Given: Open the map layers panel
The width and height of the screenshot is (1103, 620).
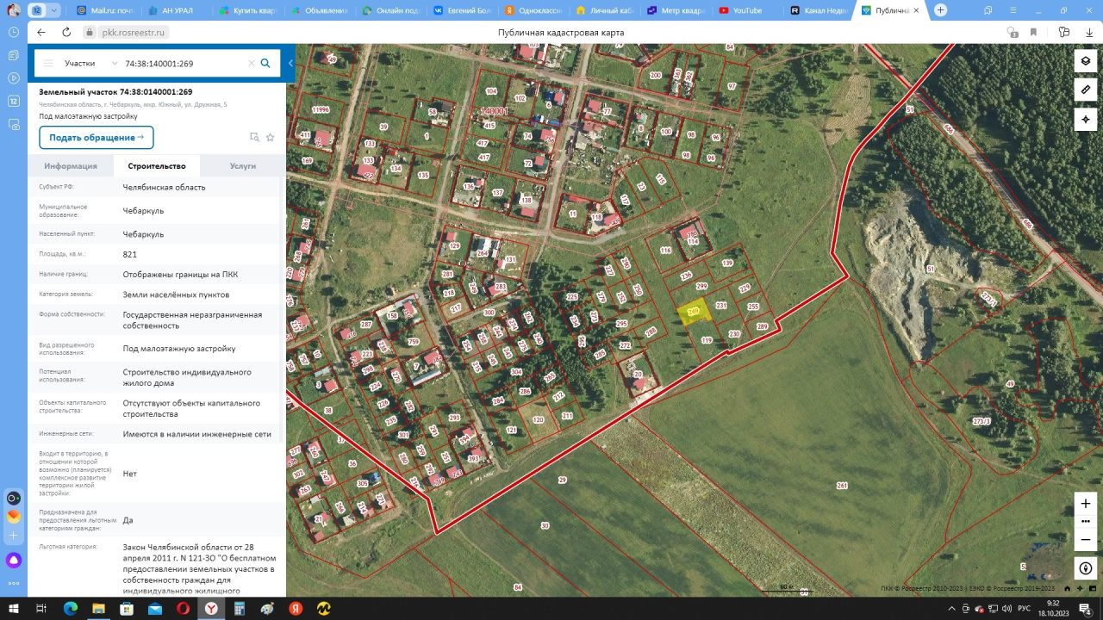Looking at the screenshot, I should click(1085, 61).
